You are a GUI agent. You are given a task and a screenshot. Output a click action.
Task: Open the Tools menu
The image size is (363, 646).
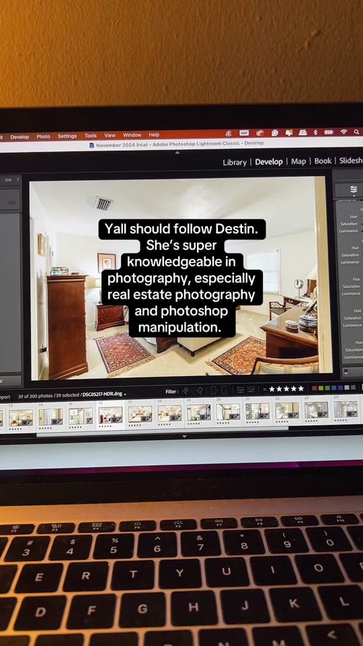click(91, 135)
